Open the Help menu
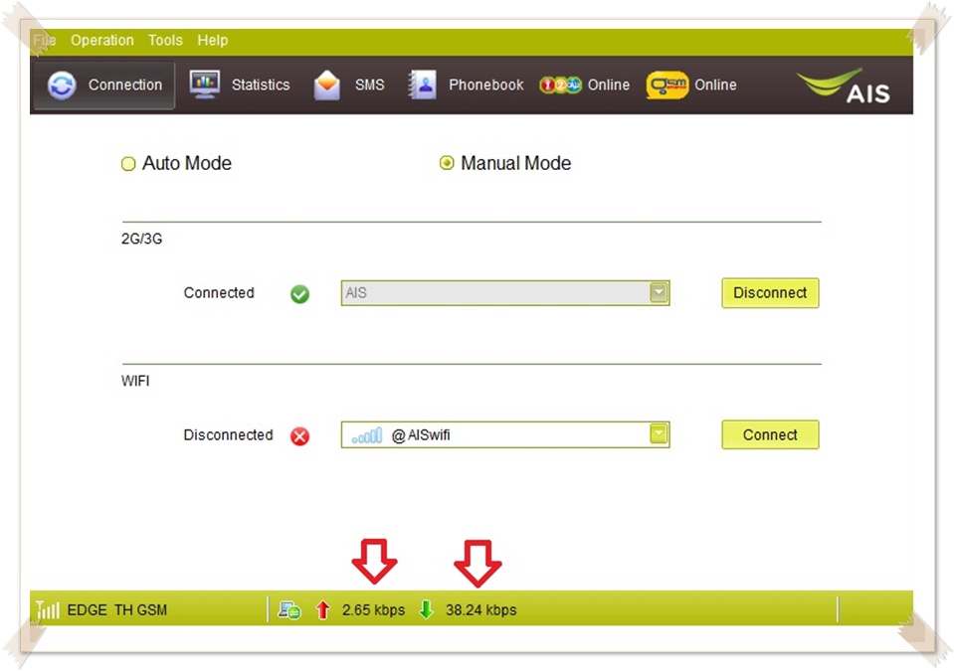Image resolution: width=954 pixels, height=671 pixels. tap(212, 40)
